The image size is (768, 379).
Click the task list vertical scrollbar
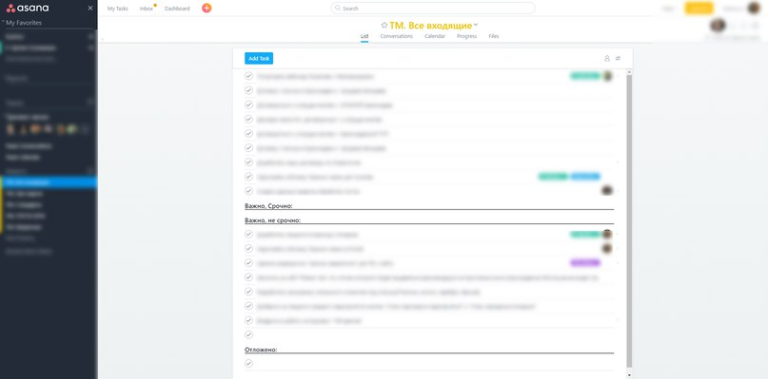[629, 220]
